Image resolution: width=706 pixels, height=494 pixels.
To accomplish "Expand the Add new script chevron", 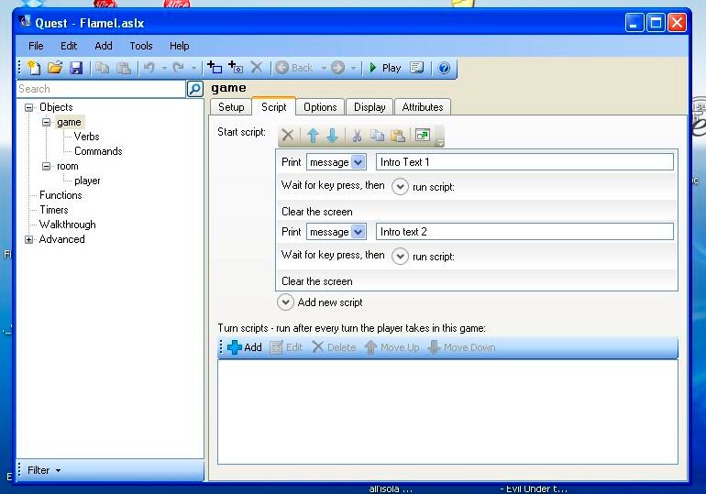I will pos(286,302).
